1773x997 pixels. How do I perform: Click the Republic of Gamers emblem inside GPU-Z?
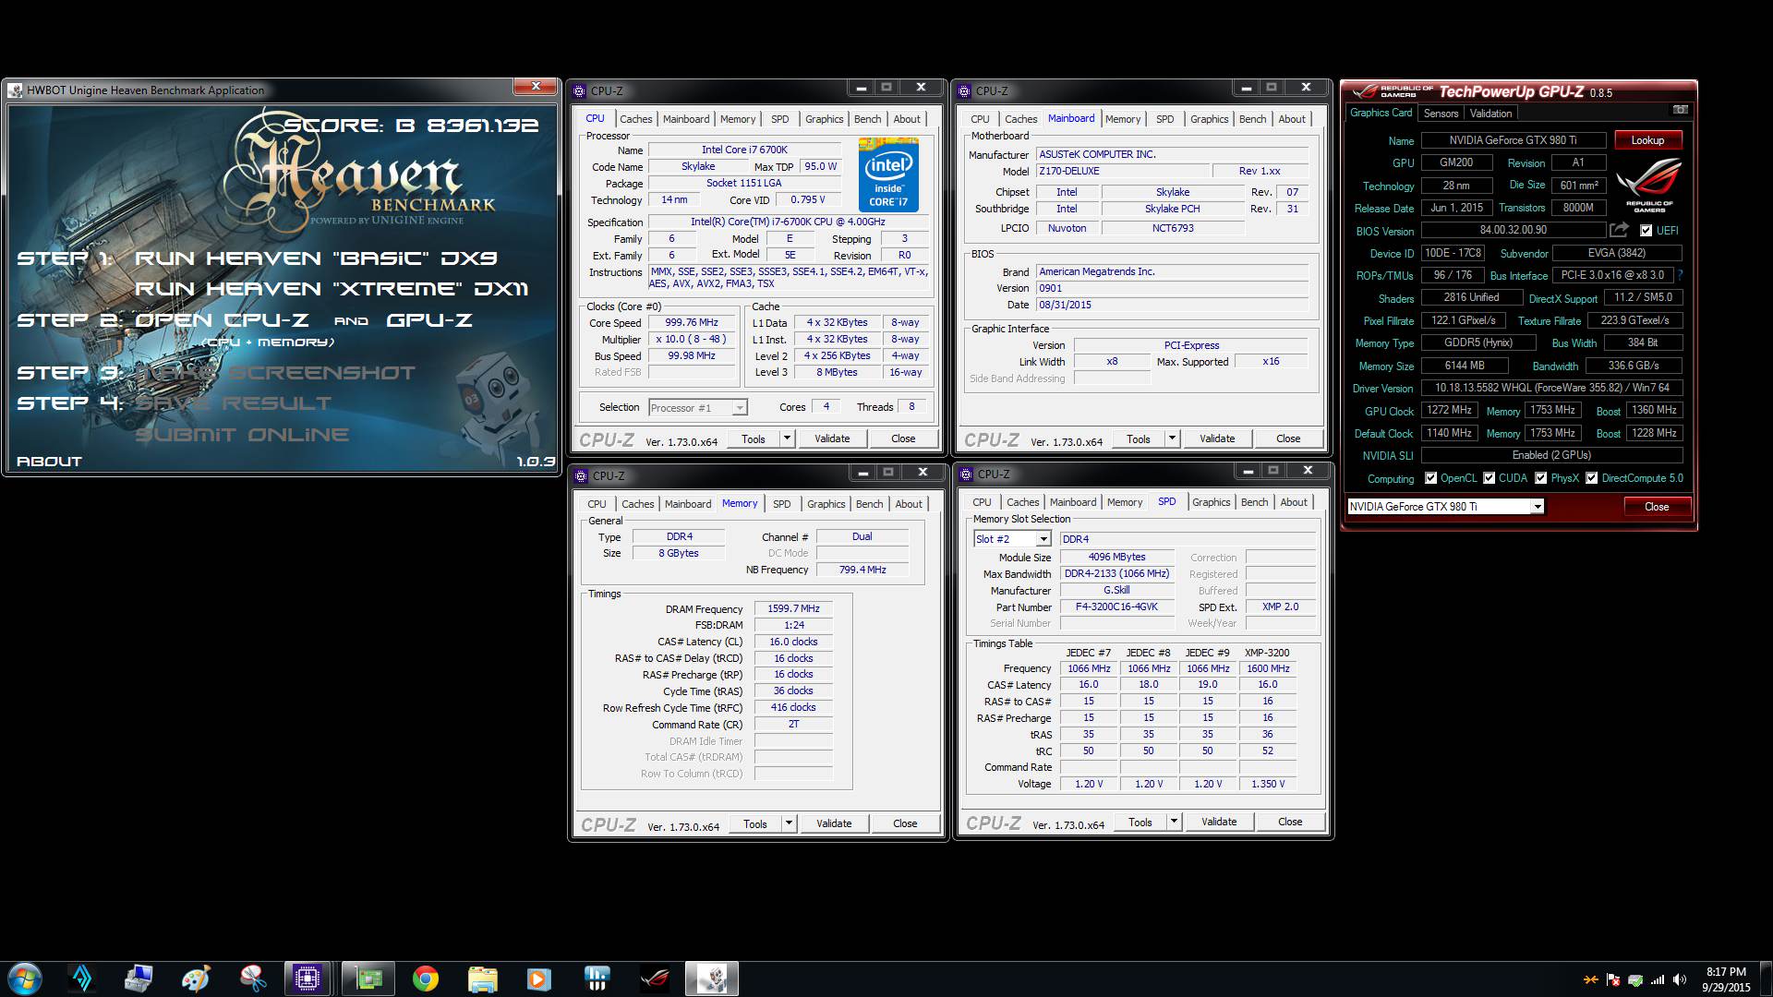pyautogui.click(x=1649, y=186)
